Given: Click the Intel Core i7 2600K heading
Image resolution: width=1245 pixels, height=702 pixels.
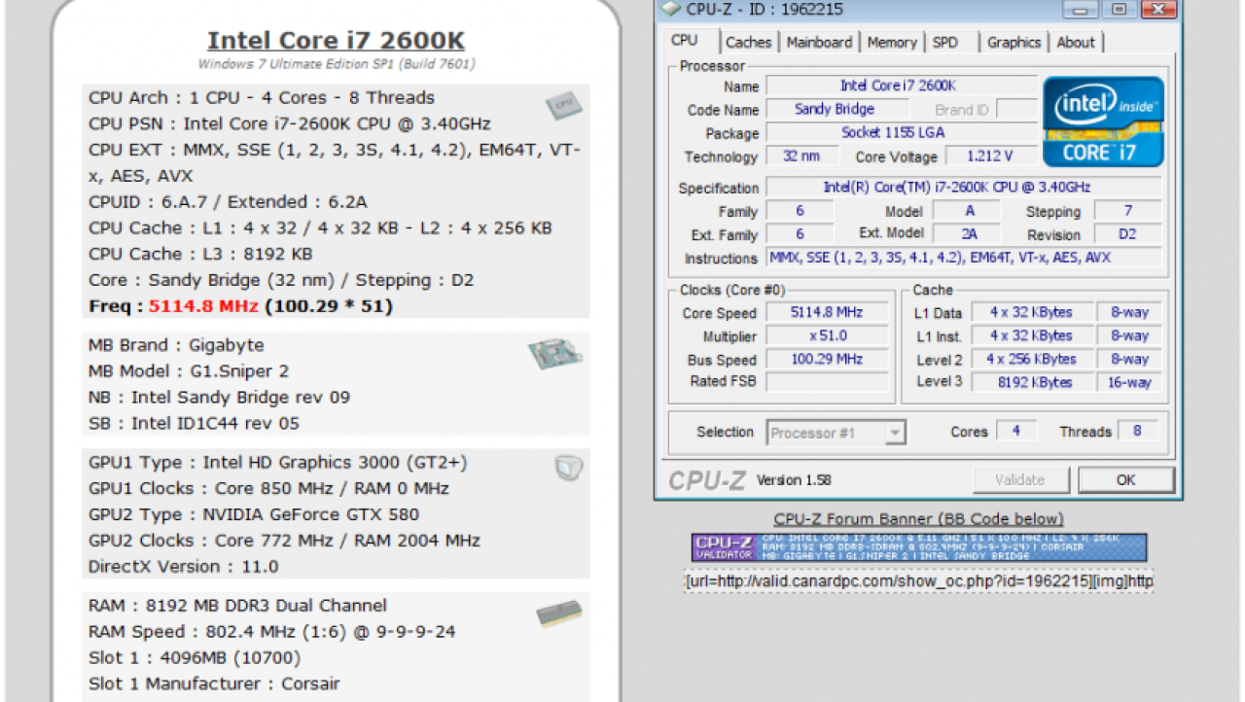Looking at the screenshot, I should tap(336, 41).
